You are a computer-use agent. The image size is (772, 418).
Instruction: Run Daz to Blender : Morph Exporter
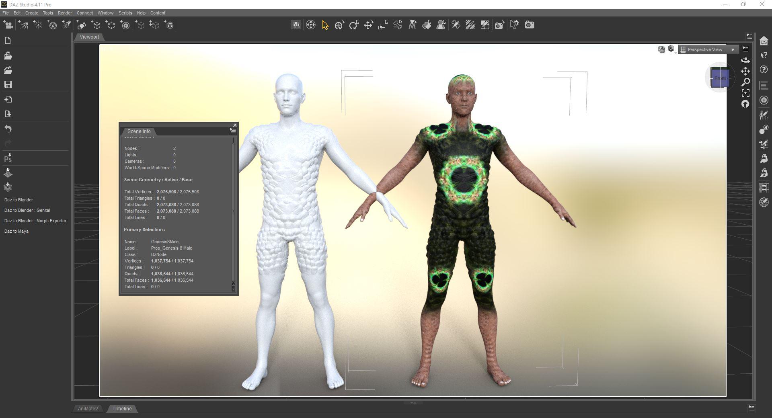point(35,221)
